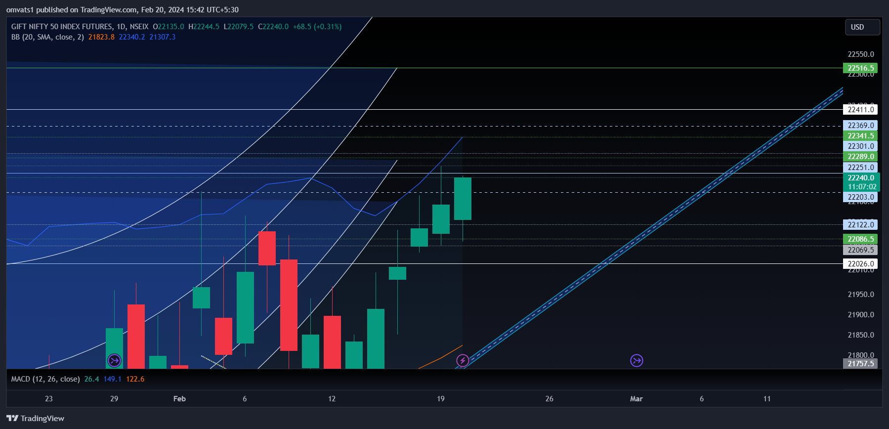This screenshot has height=429, width=889.
Task: Click the 23 date on the time axis
Action: 49,399
